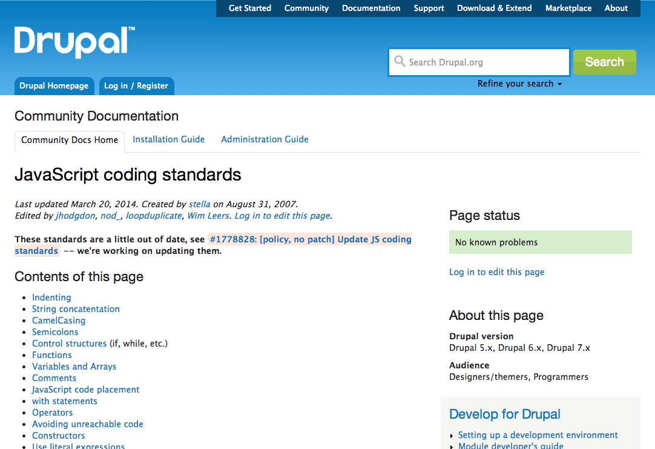This screenshot has width=655, height=449.
Task: Click italic Log in to edit this page link
Action: [282, 216]
